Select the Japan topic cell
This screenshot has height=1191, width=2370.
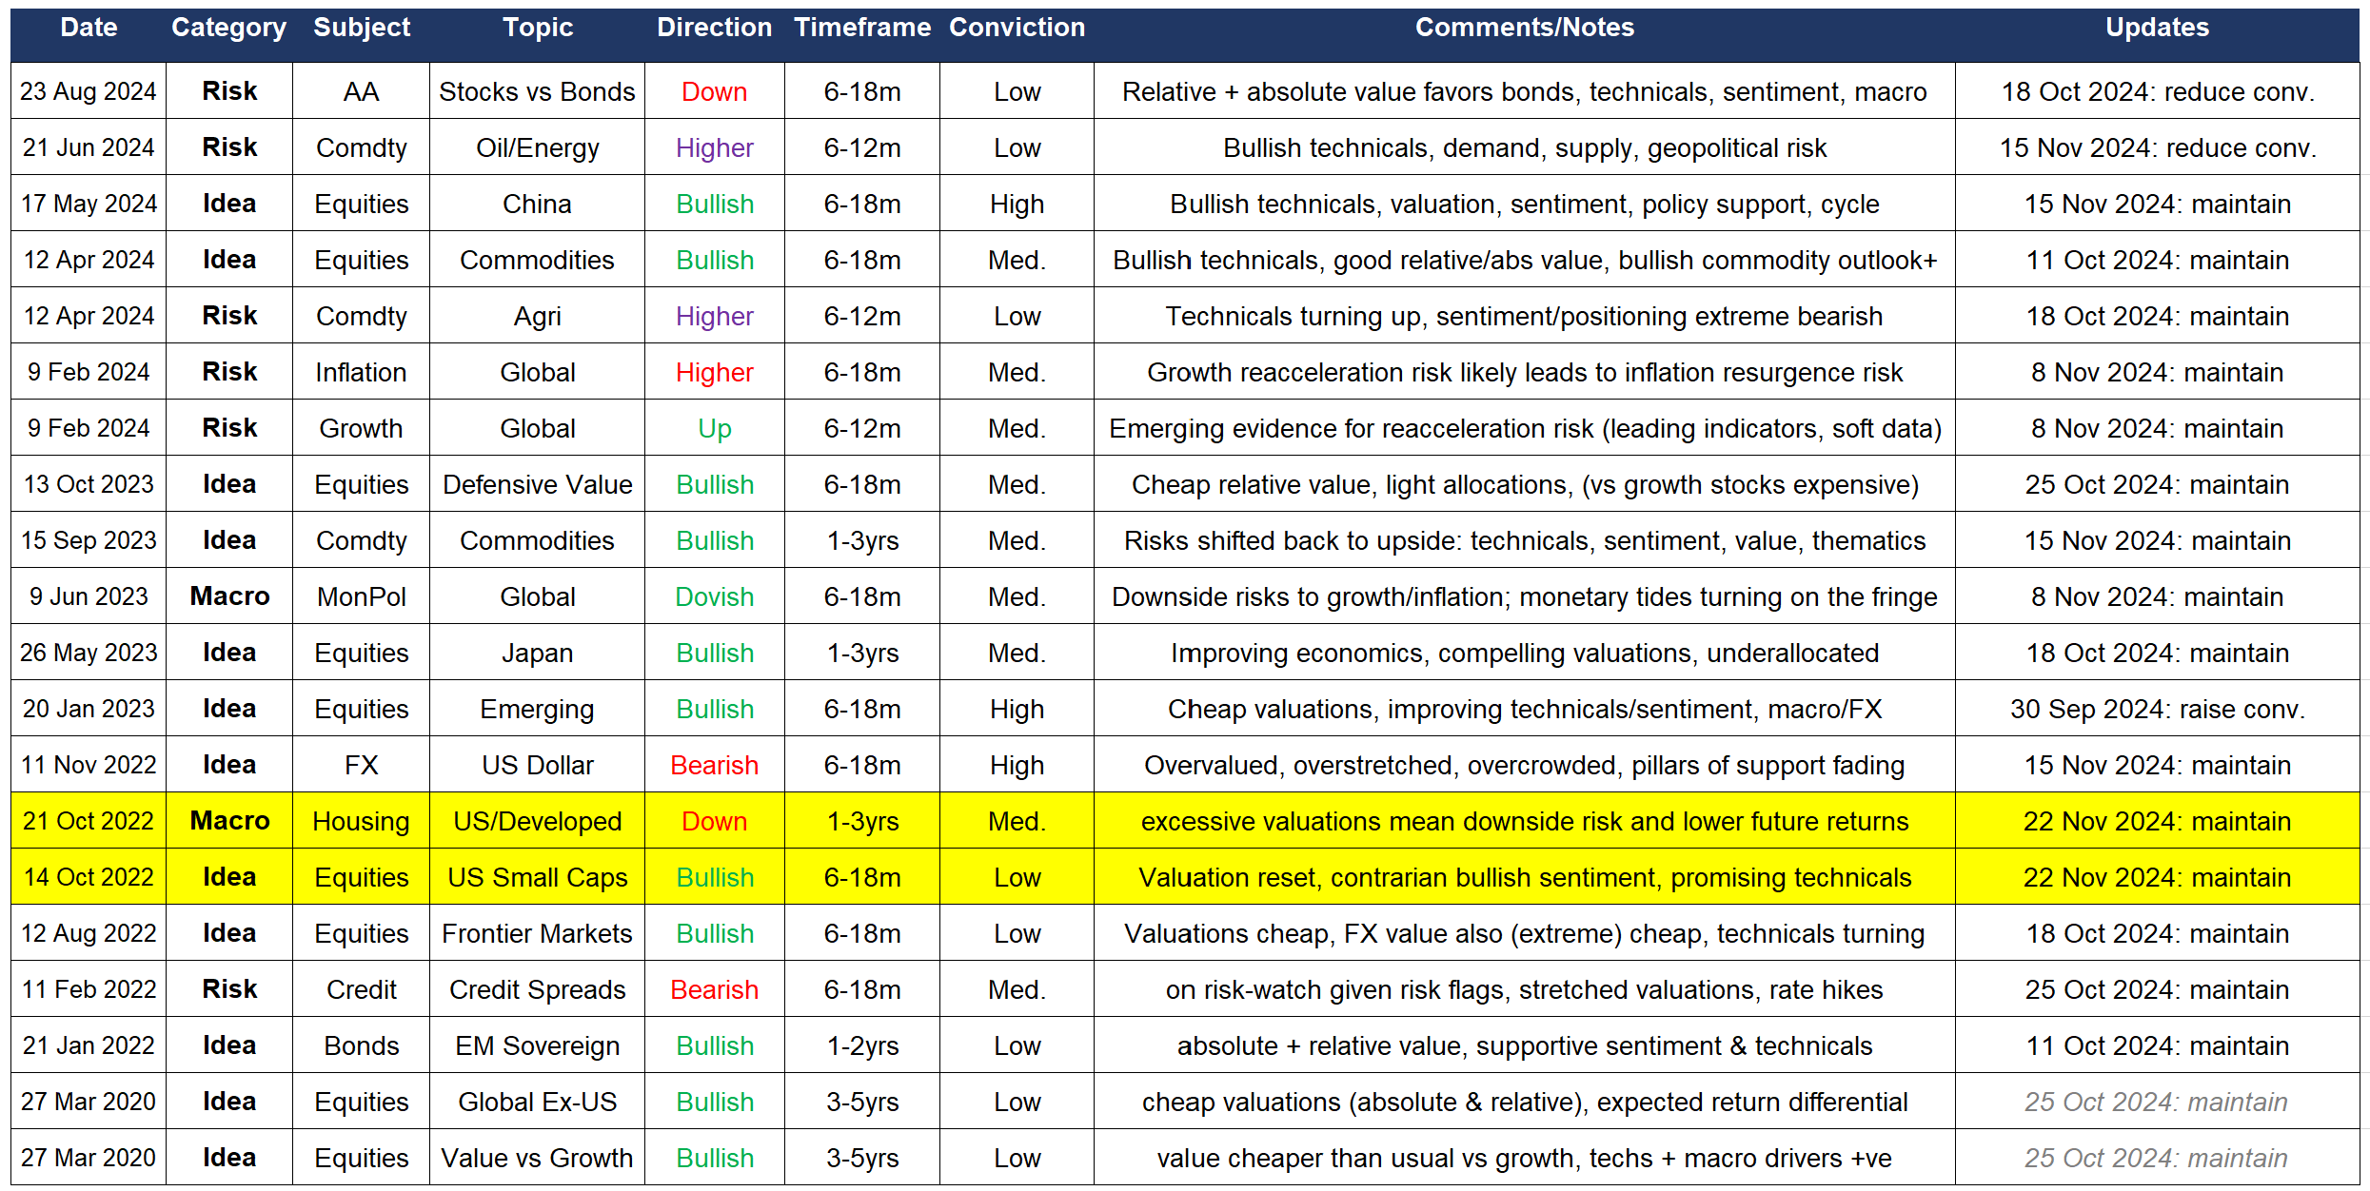point(537,654)
